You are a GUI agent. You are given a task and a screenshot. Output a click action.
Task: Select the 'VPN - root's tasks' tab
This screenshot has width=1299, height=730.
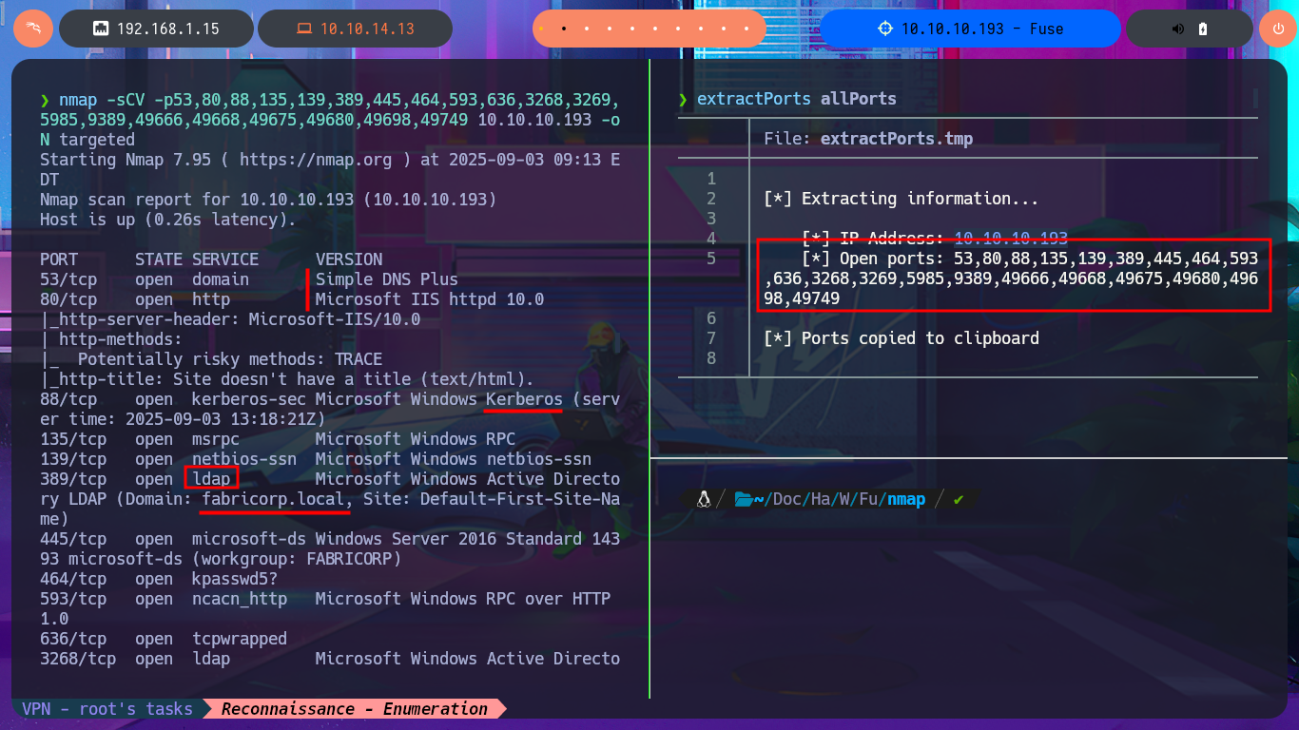[107, 709]
